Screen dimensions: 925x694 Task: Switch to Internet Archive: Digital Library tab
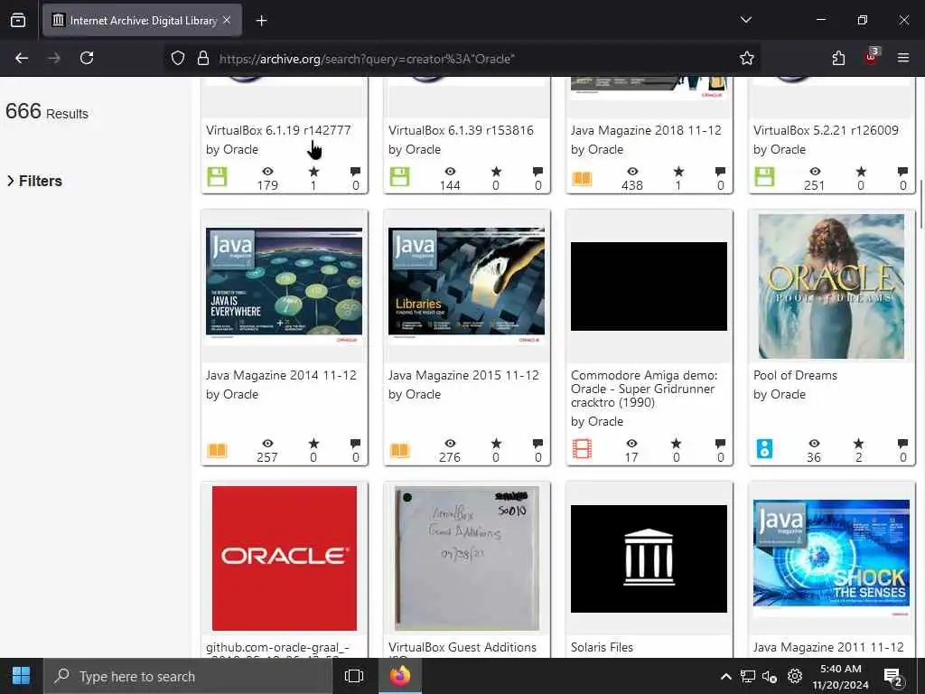pyautogui.click(x=142, y=21)
